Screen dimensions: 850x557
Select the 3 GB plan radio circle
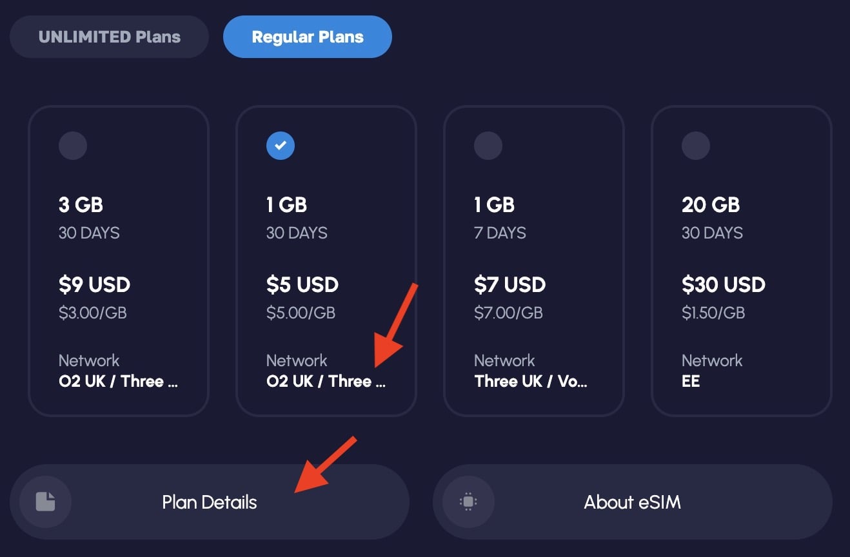click(73, 146)
